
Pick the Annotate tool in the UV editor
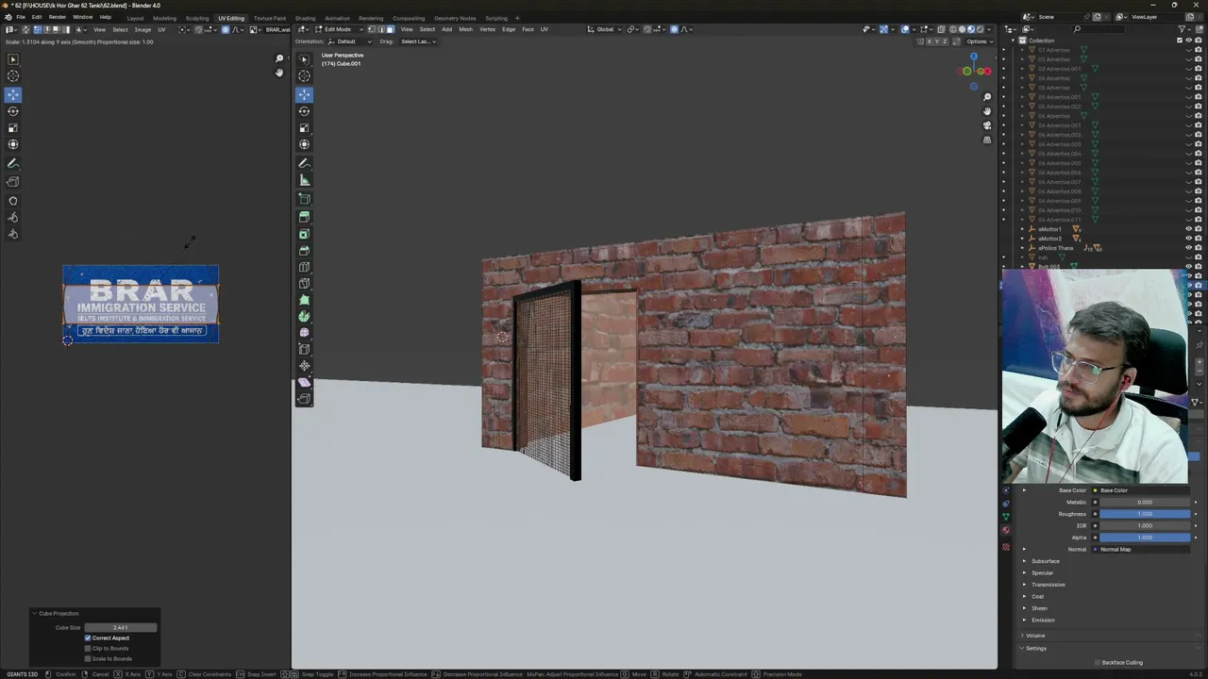tap(13, 164)
